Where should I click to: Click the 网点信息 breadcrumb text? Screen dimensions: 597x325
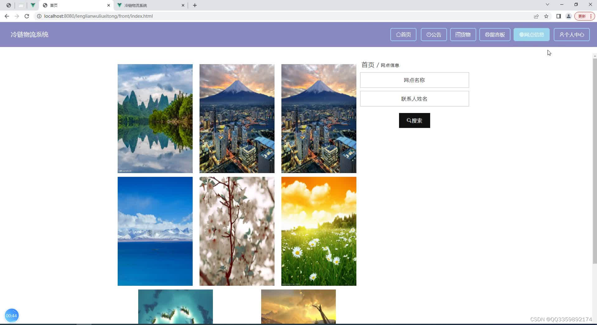pyautogui.click(x=390, y=65)
